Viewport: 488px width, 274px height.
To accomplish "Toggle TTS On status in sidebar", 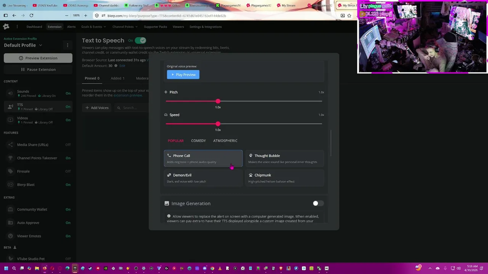I will [68, 107].
